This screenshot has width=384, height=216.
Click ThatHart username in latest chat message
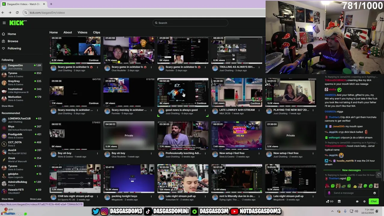[x=334, y=178]
